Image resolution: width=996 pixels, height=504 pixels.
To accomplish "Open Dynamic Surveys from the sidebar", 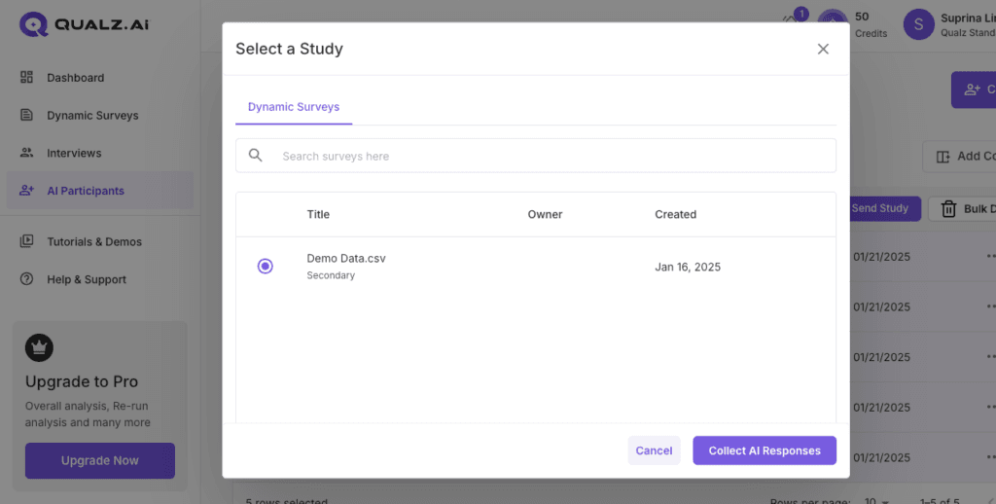I will [100, 115].
